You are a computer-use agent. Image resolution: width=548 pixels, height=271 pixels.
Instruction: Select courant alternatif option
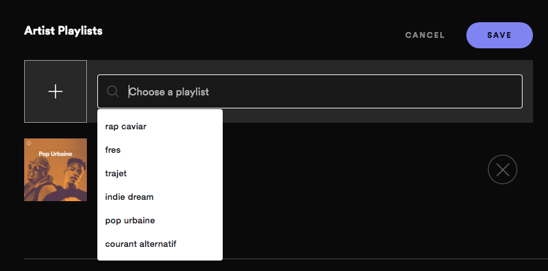160,244
